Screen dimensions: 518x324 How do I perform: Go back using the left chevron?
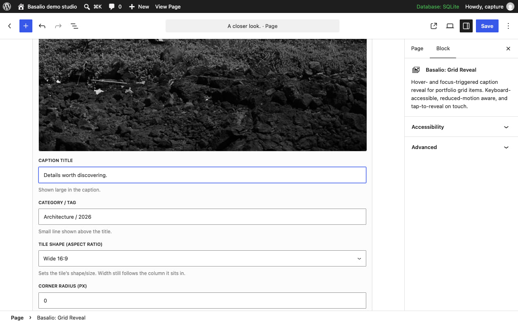[x=10, y=26]
